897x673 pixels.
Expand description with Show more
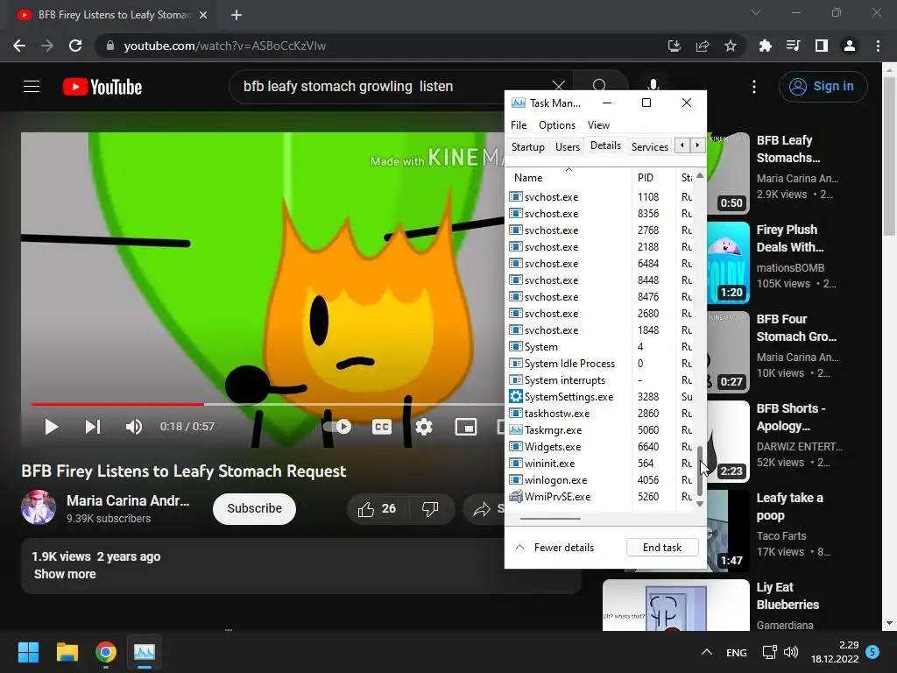(x=65, y=575)
